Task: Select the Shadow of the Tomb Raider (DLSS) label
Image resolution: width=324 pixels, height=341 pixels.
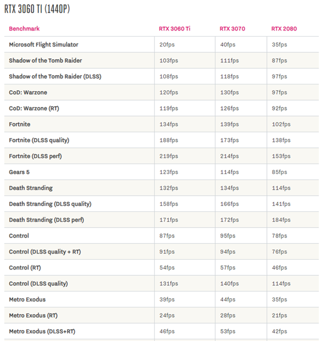Action: (55, 77)
